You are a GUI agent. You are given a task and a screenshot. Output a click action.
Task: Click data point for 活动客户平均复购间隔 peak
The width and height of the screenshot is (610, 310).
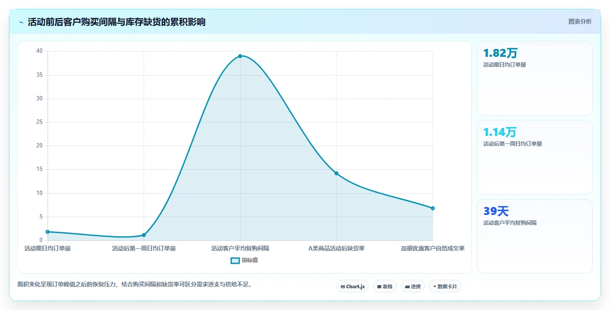tap(240, 56)
